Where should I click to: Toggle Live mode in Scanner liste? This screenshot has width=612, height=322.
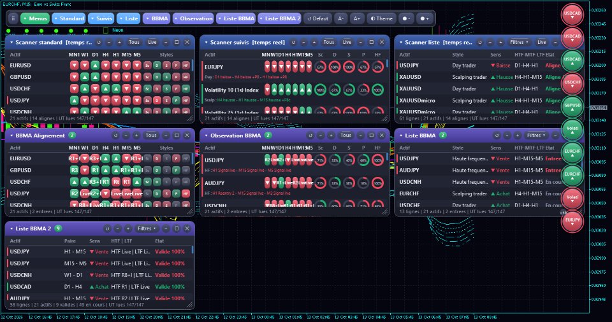point(542,42)
